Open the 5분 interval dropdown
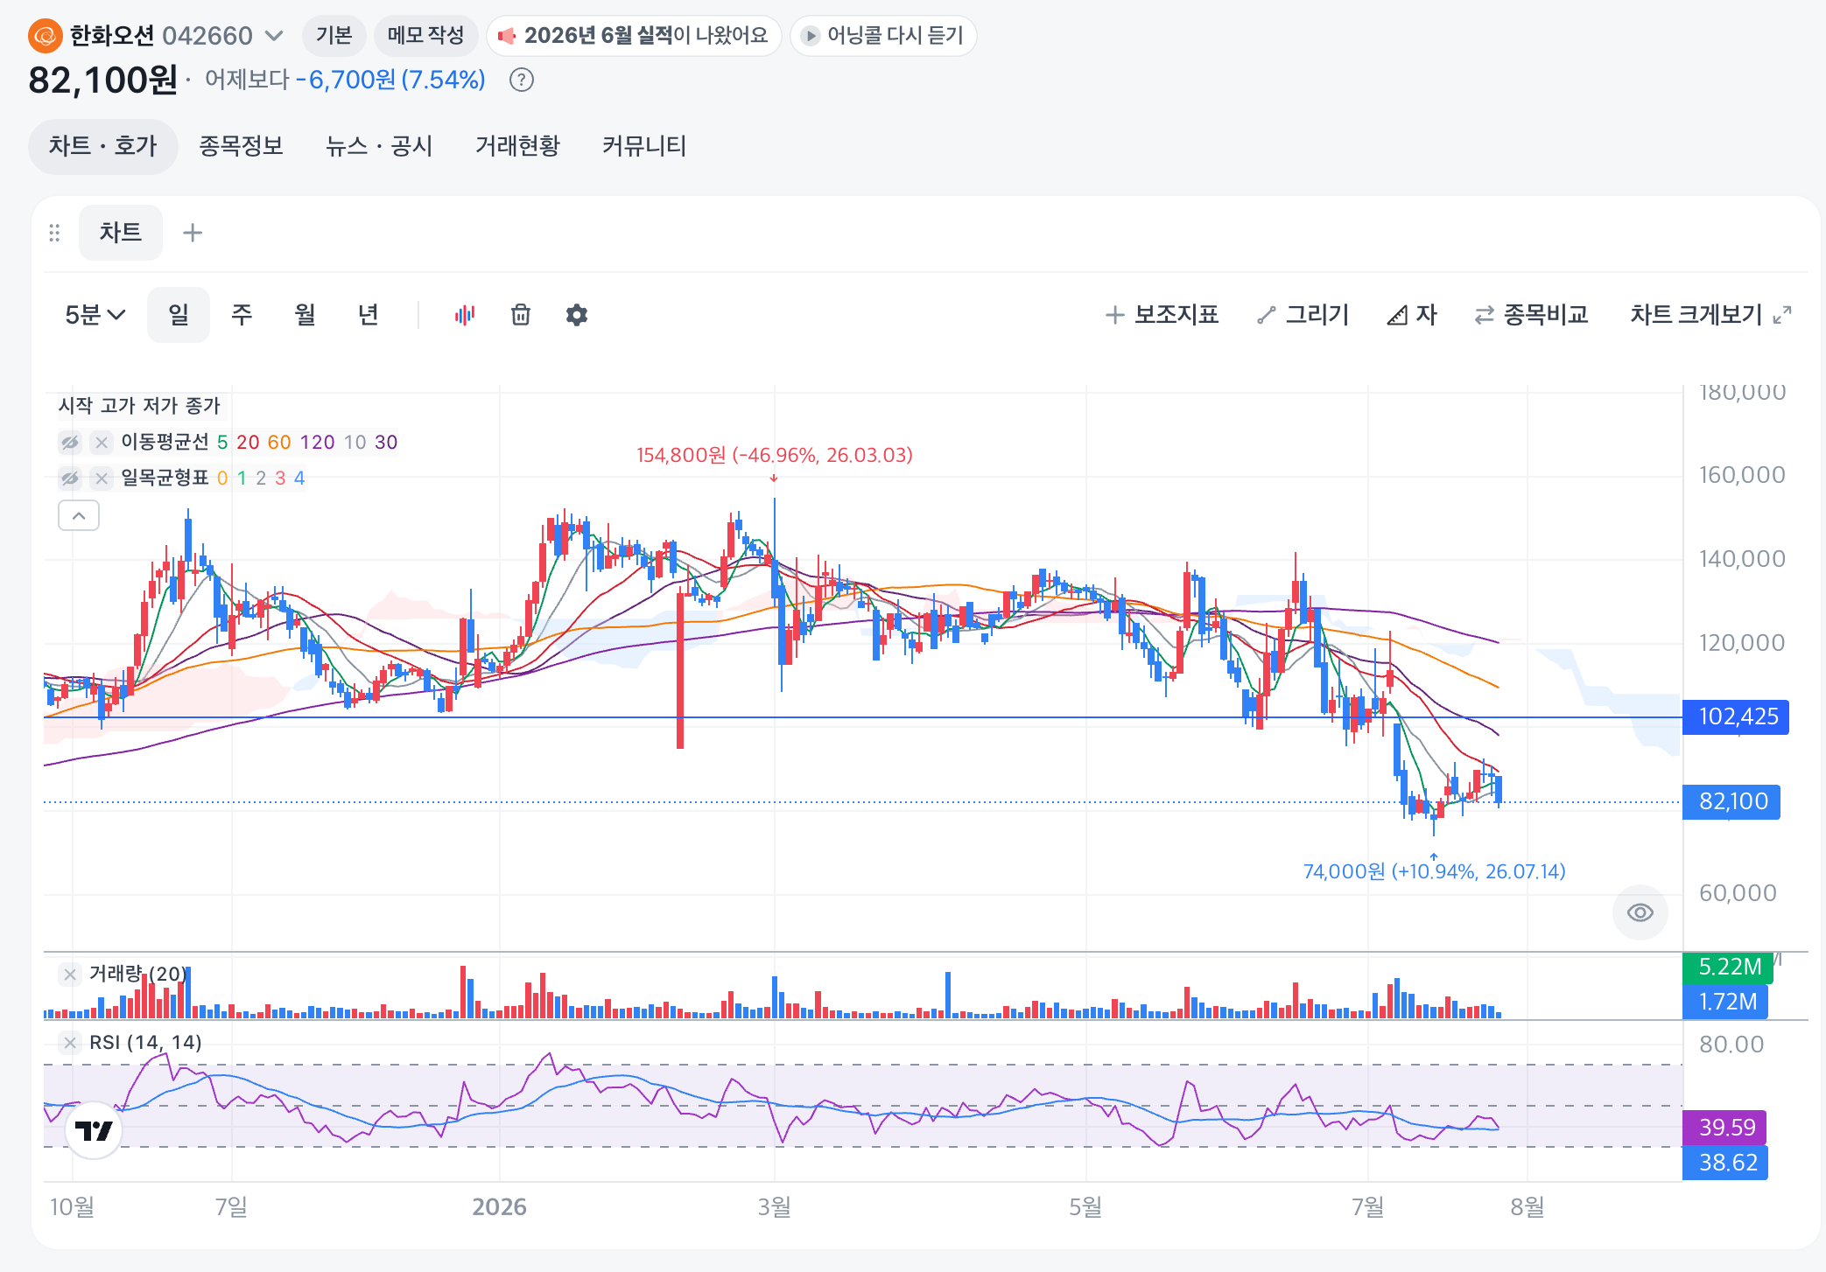1826x1272 pixels. [95, 315]
